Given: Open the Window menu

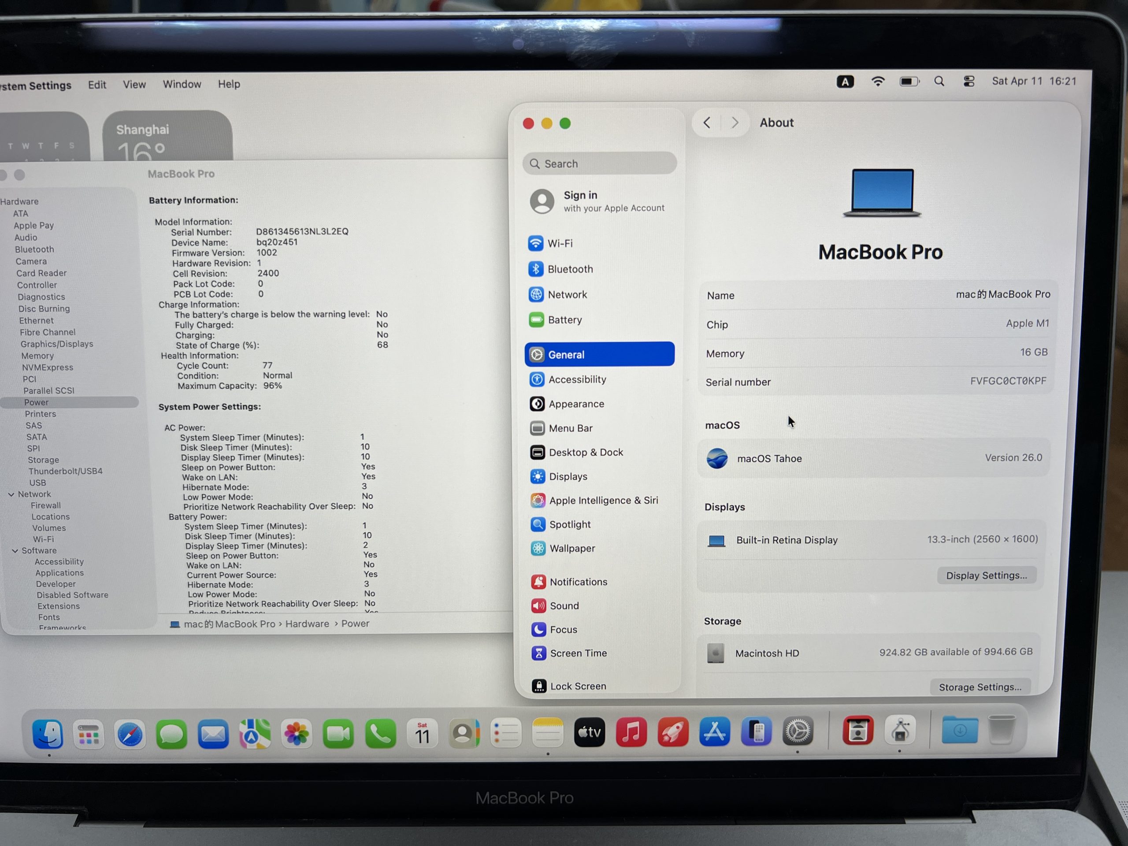Looking at the screenshot, I should (182, 85).
